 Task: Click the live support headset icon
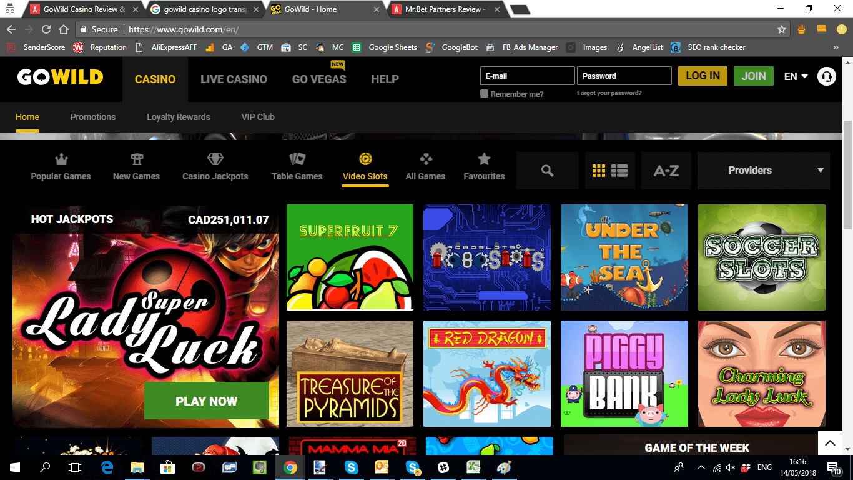826,76
